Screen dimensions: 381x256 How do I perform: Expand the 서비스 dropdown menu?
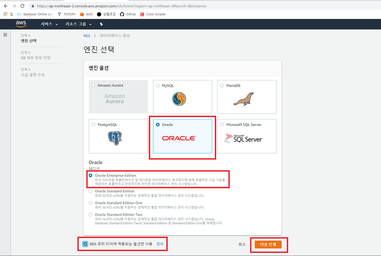tap(50, 24)
